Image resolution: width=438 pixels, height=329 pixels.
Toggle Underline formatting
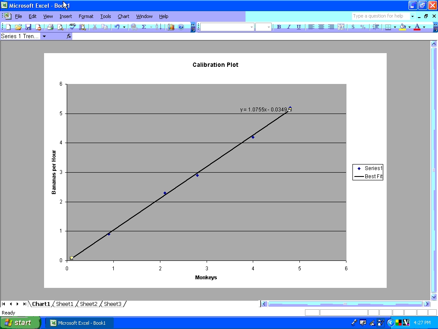tap(299, 27)
